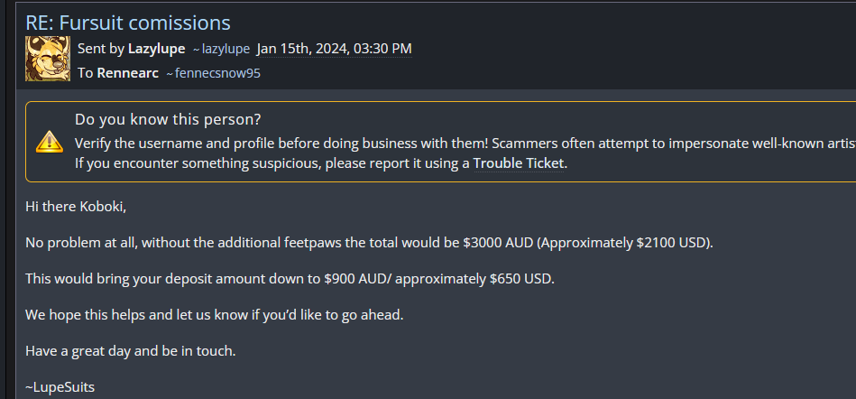Click the "Hi there Koboki," greeting line
The image size is (856, 399).
click(x=76, y=207)
